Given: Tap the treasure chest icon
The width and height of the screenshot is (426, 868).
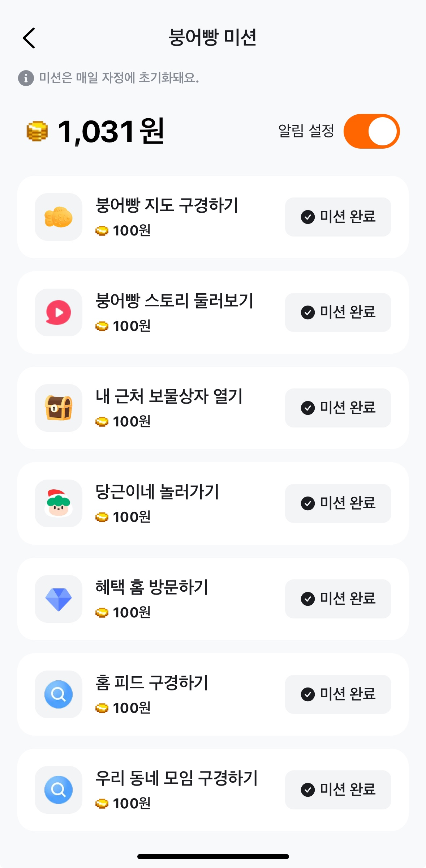Looking at the screenshot, I should [59, 408].
